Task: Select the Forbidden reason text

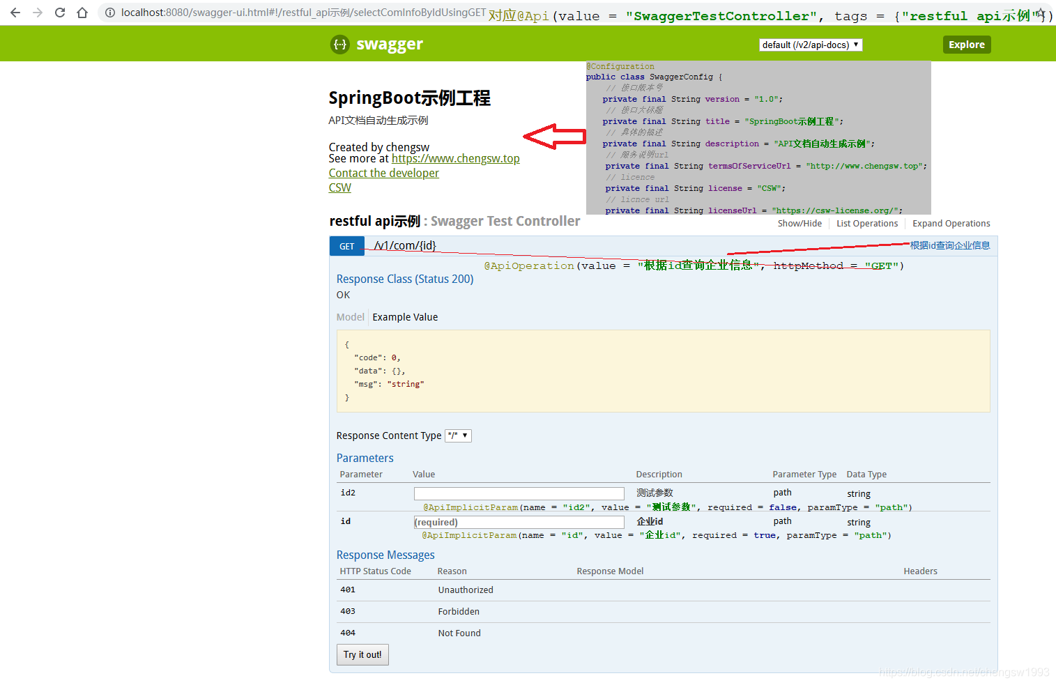Action: click(x=459, y=612)
